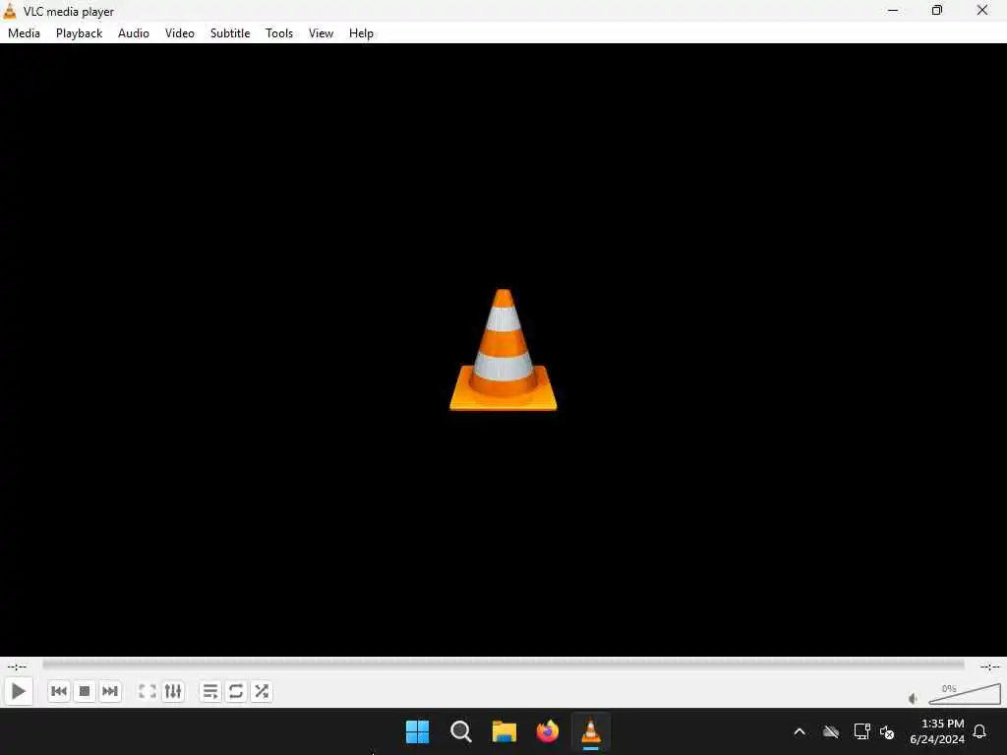Screen dimensions: 1007x755
Task: Set volume on the volume slider
Action: 965,694
